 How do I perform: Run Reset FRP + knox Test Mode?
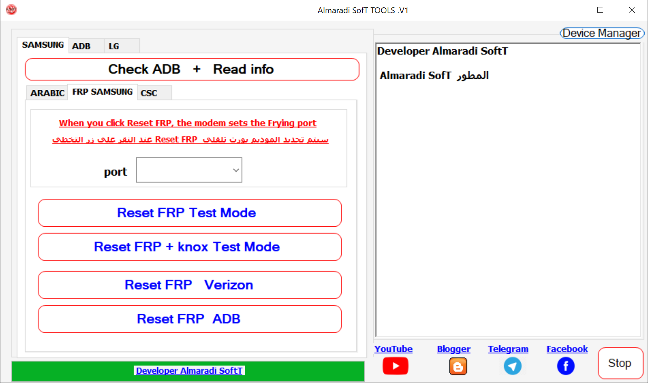[190, 247]
